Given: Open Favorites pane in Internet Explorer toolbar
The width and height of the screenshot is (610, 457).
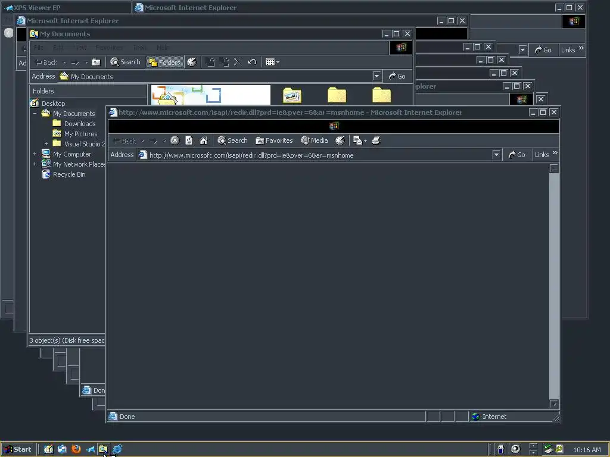Looking at the screenshot, I should (x=274, y=140).
